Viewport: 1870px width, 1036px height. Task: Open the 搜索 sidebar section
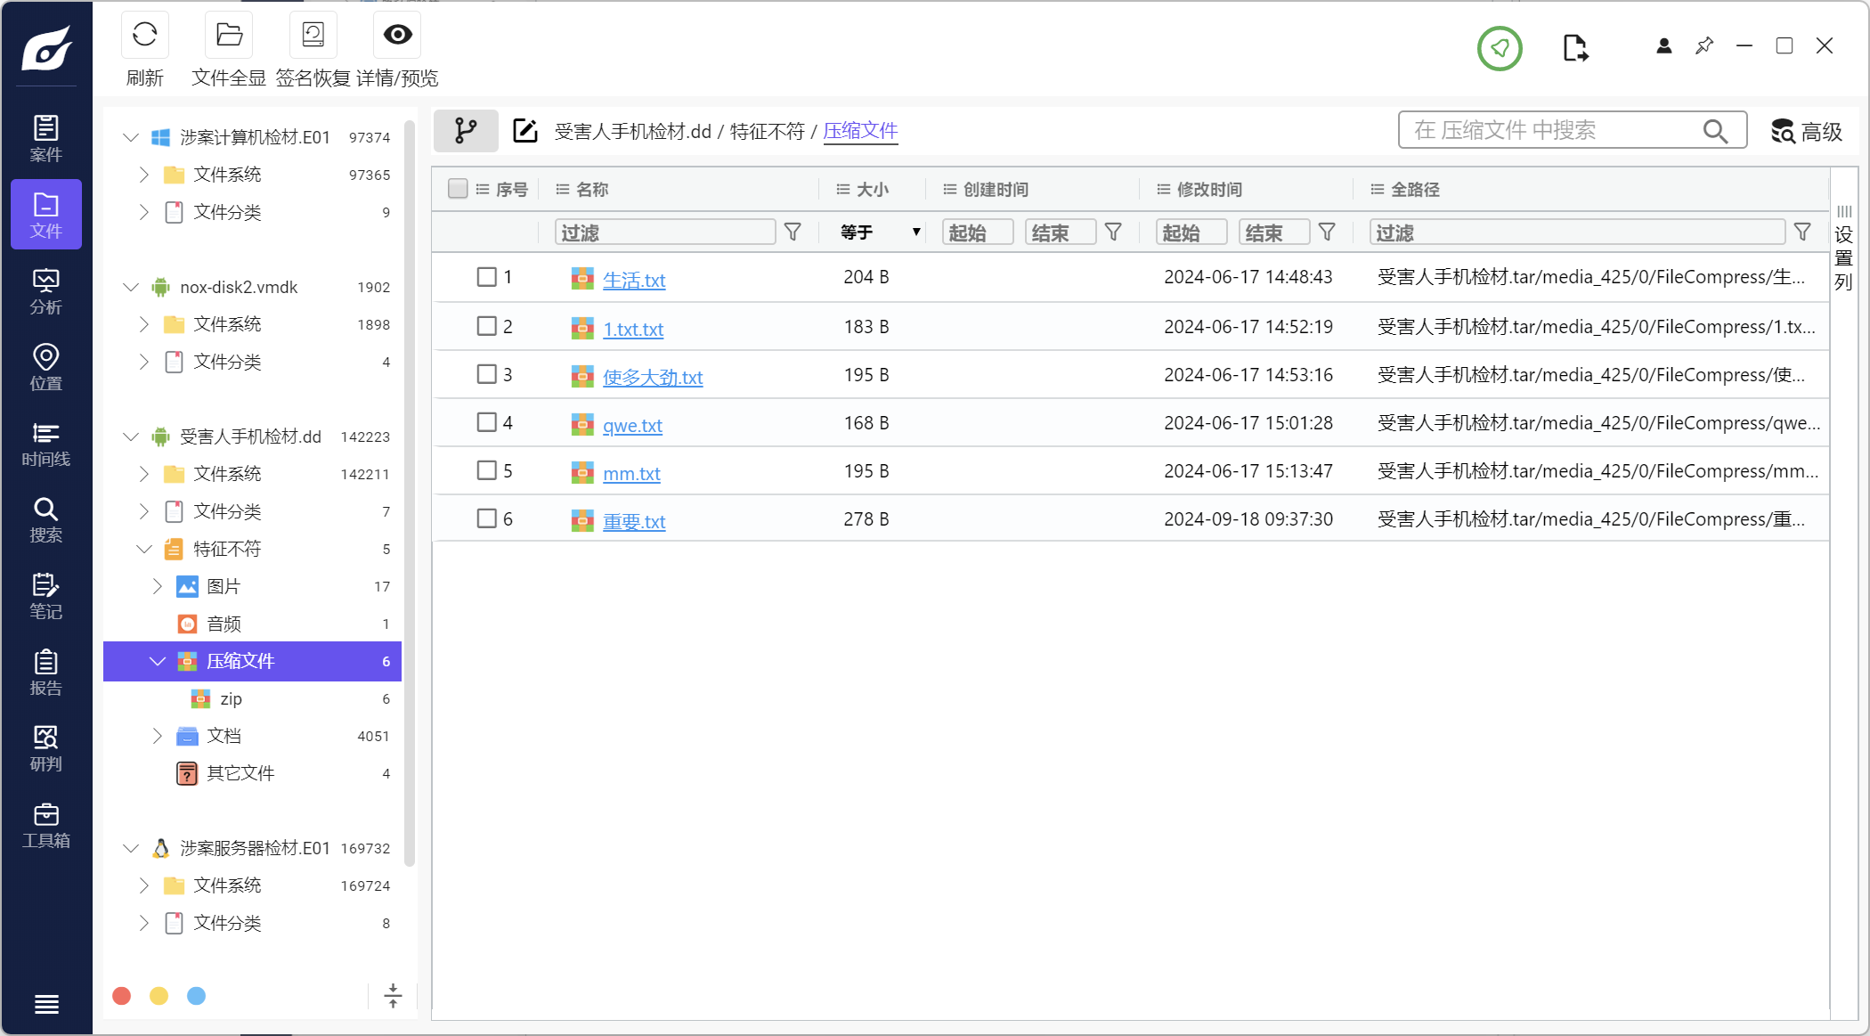point(46,519)
